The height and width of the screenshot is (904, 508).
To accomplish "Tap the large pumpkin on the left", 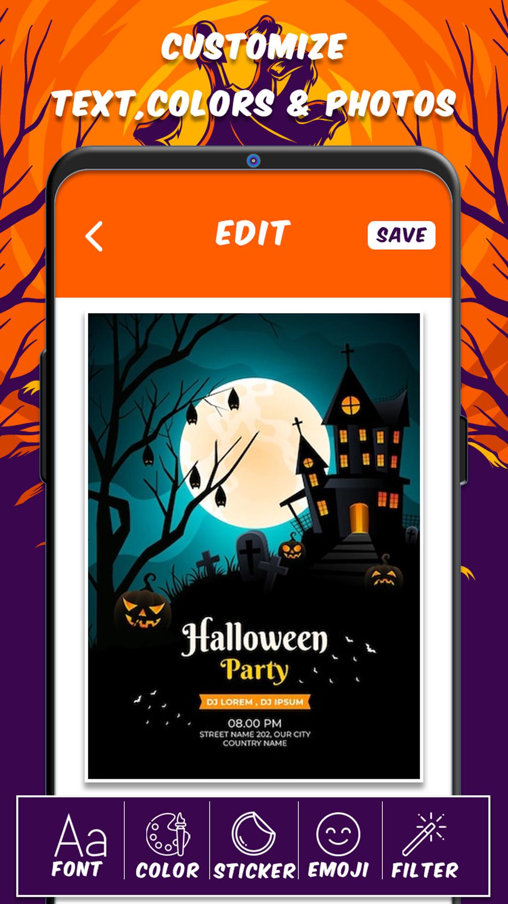I will (143, 608).
